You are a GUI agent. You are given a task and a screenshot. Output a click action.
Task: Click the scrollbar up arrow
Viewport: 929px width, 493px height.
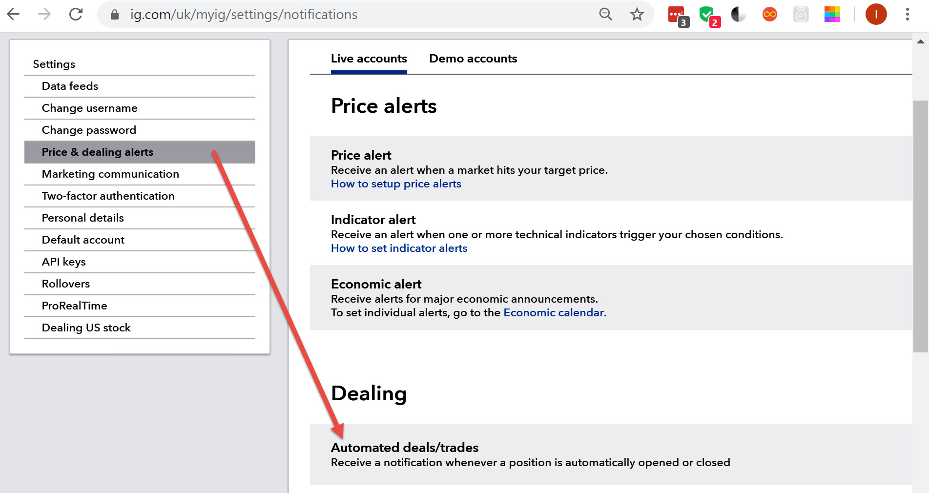(x=920, y=42)
